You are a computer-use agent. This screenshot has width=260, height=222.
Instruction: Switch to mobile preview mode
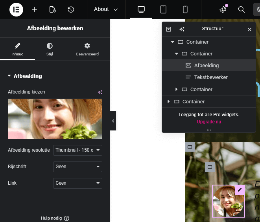coord(185,9)
